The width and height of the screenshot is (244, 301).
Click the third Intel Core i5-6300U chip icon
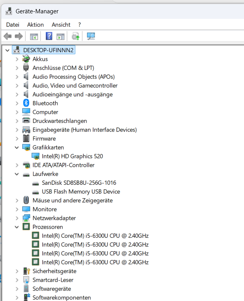point(35,253)
